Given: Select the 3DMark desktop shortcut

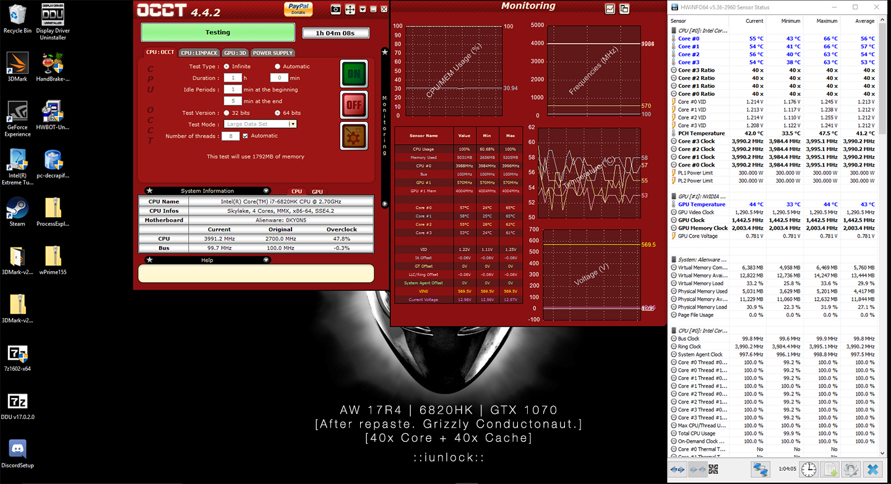Looking at the screenshot, I should 17,67.
